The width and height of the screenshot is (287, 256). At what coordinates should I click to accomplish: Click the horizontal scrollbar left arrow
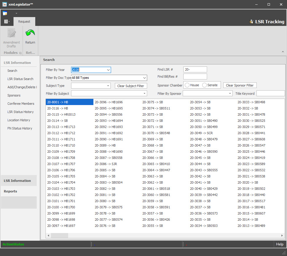pos(48,235)
